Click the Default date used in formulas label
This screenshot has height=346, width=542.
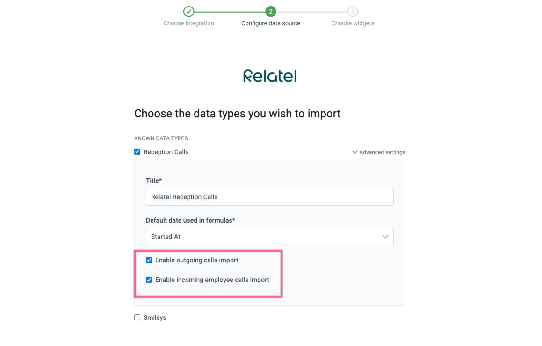coord(190,220)
